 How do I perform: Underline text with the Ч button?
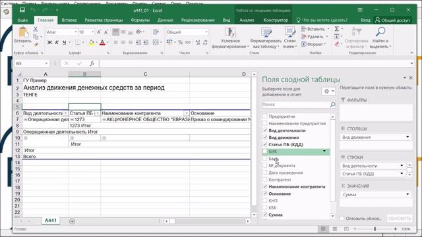pos(65,42)
